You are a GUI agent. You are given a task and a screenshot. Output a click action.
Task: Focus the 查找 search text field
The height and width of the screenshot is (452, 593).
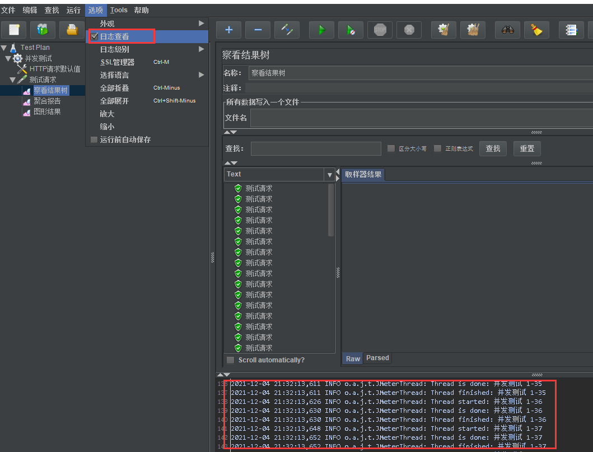[x=316, y=148]
